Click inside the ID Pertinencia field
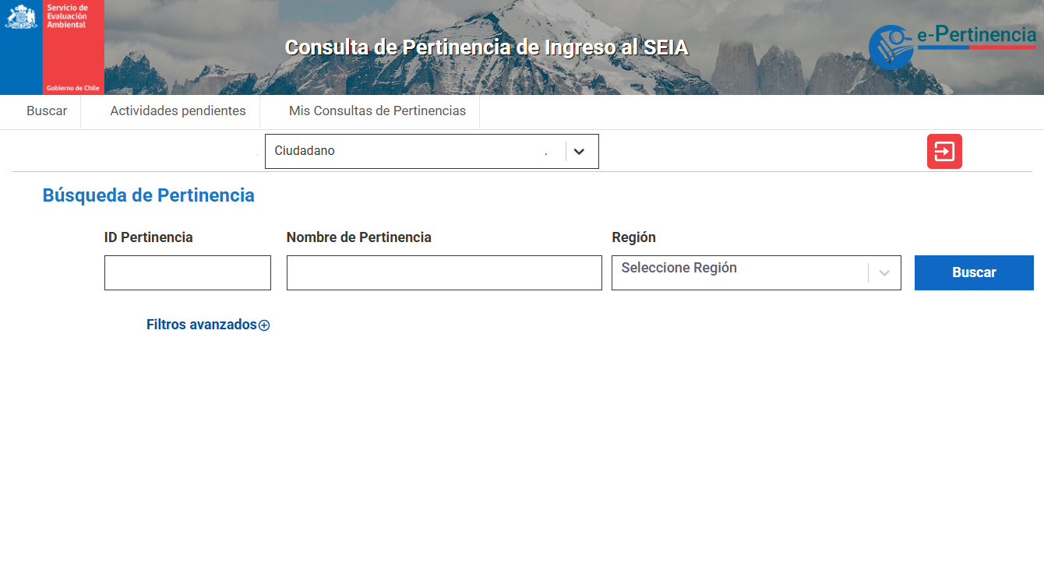This screenshot has width=1044, height=576. pyautogui.click(x=187, y=272)
